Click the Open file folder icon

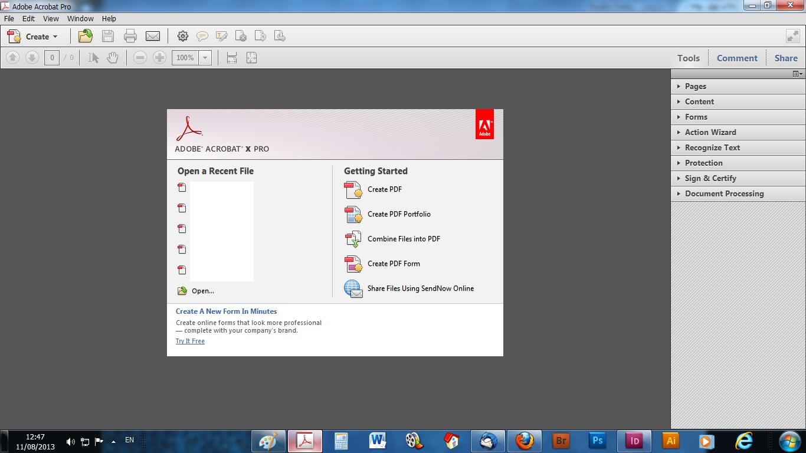click(x=86, y=36)
